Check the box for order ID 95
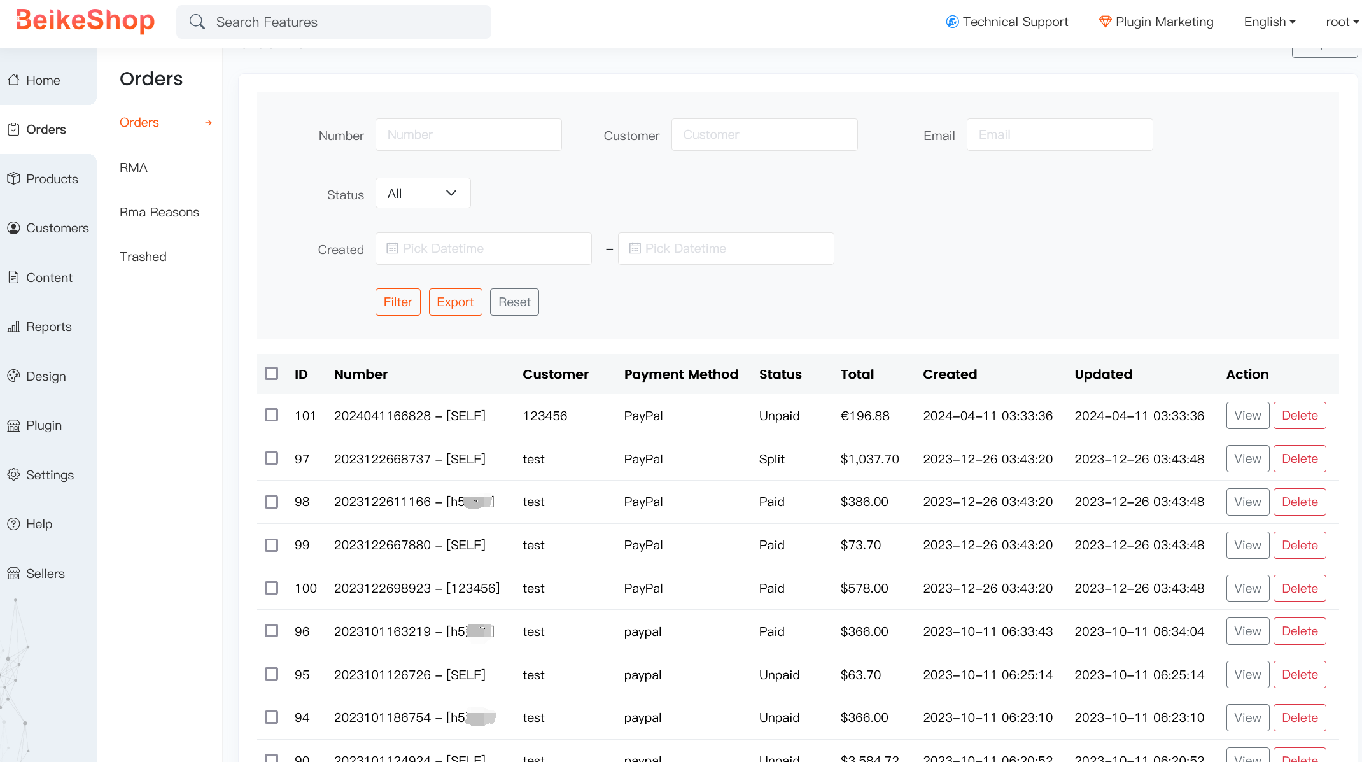 click(272, 674)
